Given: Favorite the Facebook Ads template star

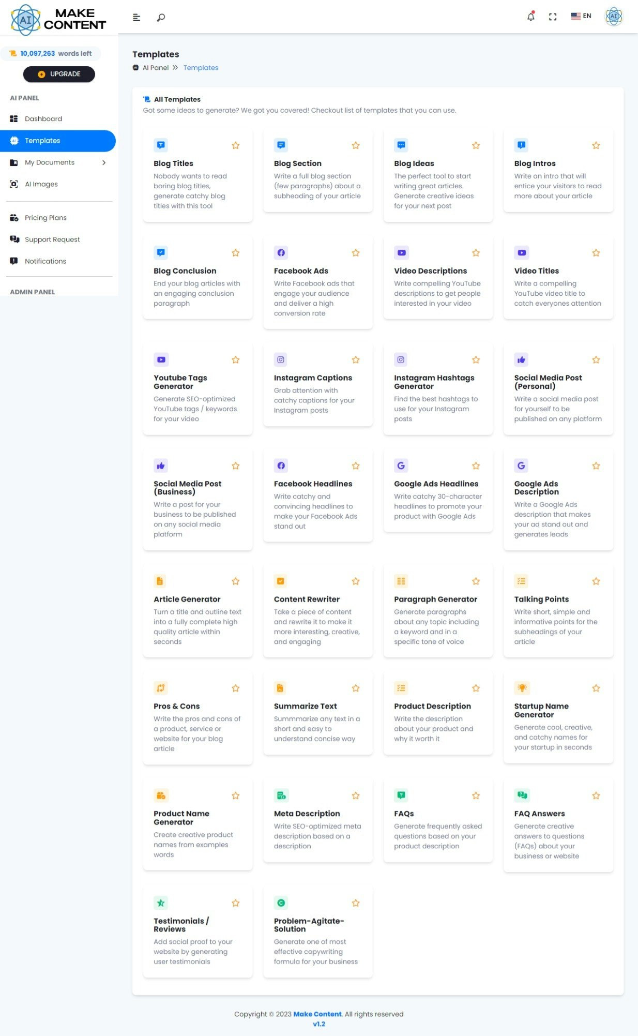Looking at the screenshot, I should coord(356,253).
